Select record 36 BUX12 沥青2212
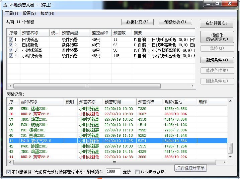Screen dimensions: 240x179 118,114
